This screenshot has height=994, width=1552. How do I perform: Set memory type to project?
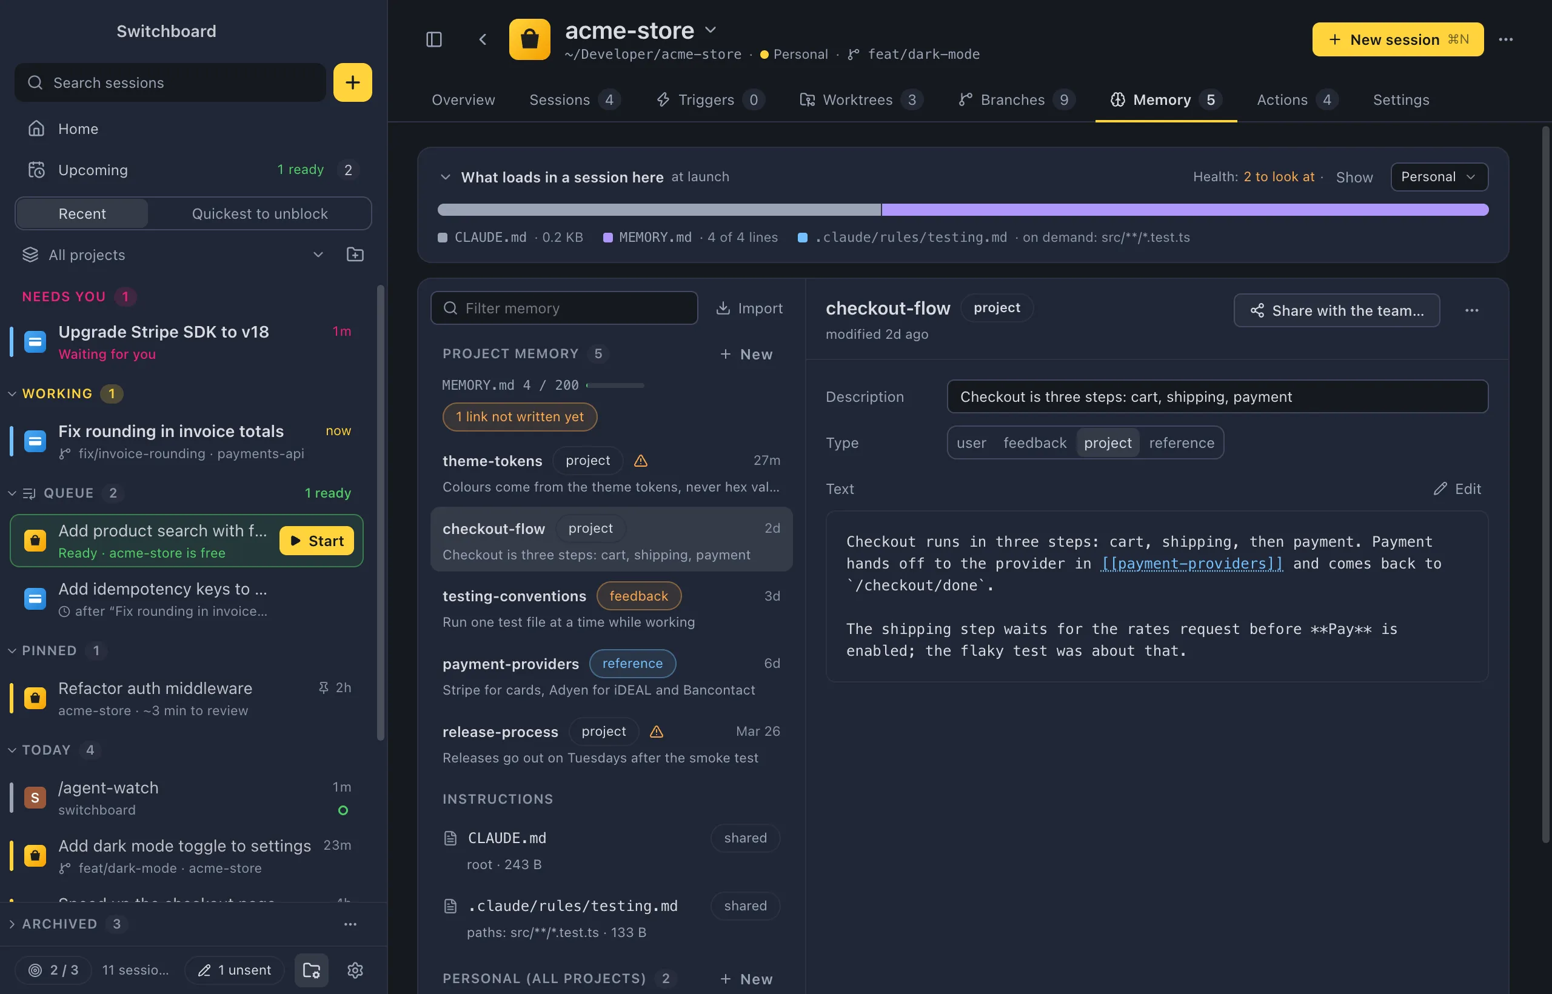point(1107,442)
